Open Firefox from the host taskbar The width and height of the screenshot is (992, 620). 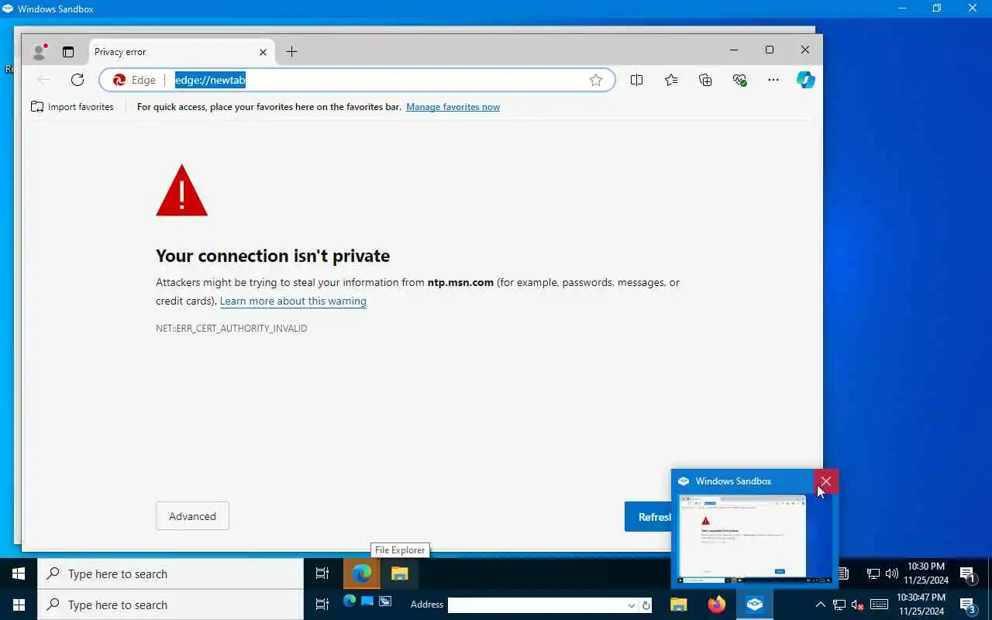pyautogui.click(x=717, y=604)
